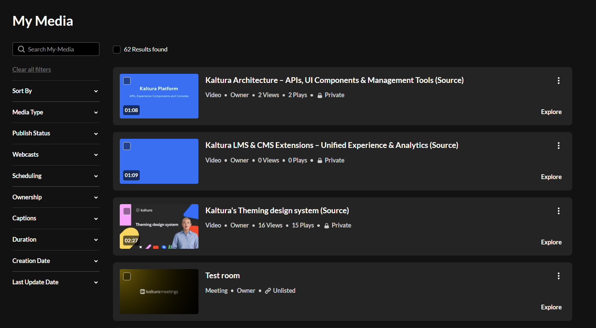Expand the Creation Date filter
596x328 pixels.
[56, 261]
